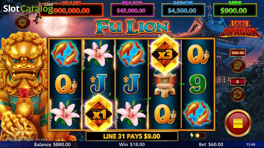Click the pink lily on reel two
Screen dimensions: 264x148
tap(98, 53)
